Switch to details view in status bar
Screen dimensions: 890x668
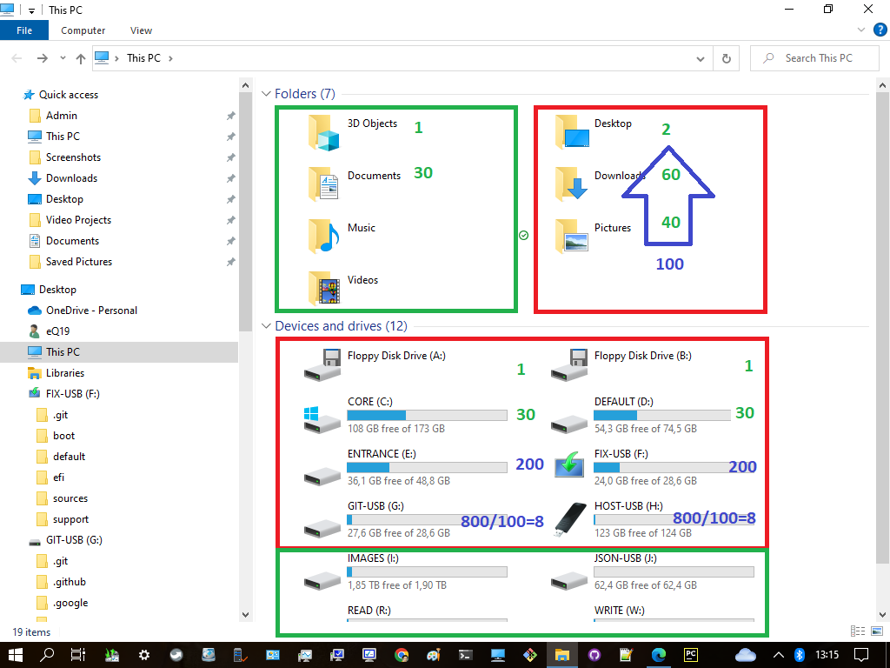[858, 631]
